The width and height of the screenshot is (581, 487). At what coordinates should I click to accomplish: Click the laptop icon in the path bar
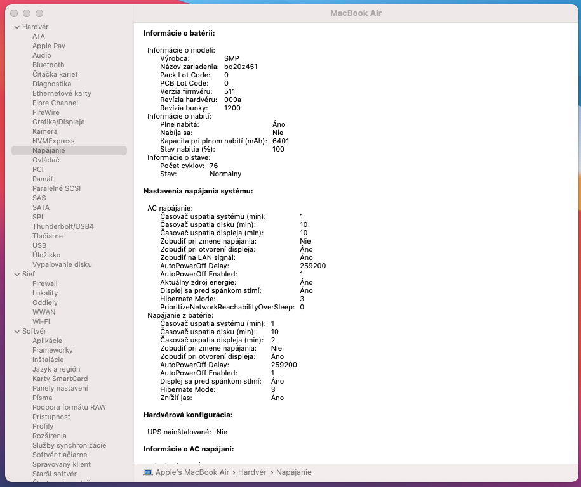(x=148, y=472)
